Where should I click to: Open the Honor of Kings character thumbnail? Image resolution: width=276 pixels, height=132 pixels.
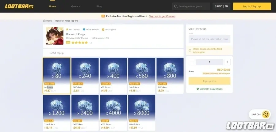(55, 36)
